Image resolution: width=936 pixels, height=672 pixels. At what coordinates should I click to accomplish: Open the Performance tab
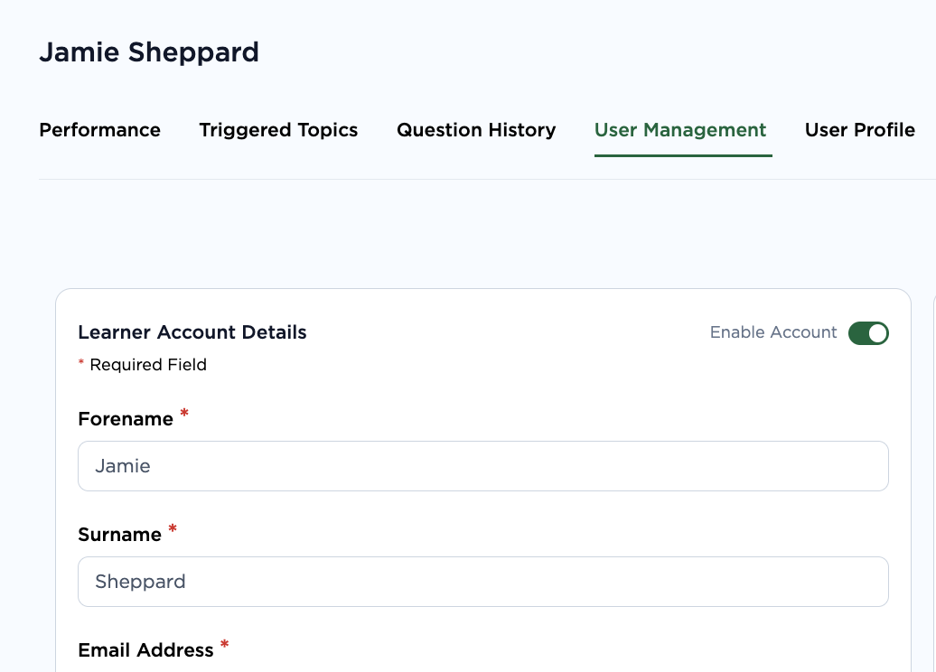99,130
